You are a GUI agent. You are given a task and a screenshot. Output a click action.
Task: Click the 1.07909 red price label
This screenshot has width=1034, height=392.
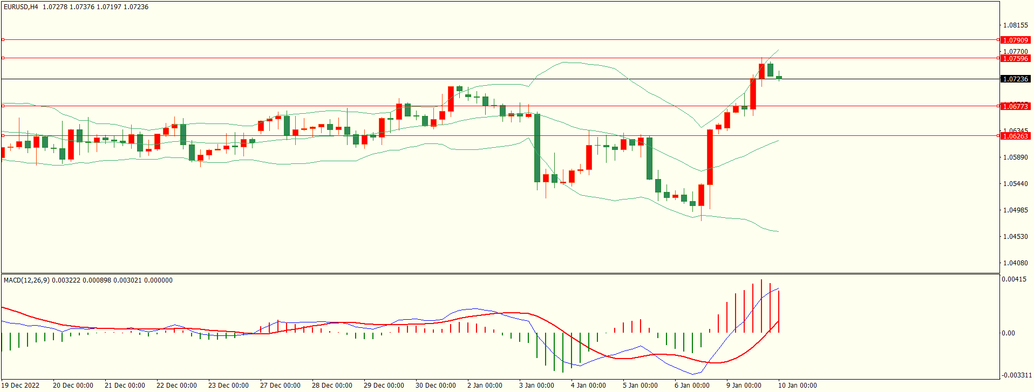pos(1015,40)
